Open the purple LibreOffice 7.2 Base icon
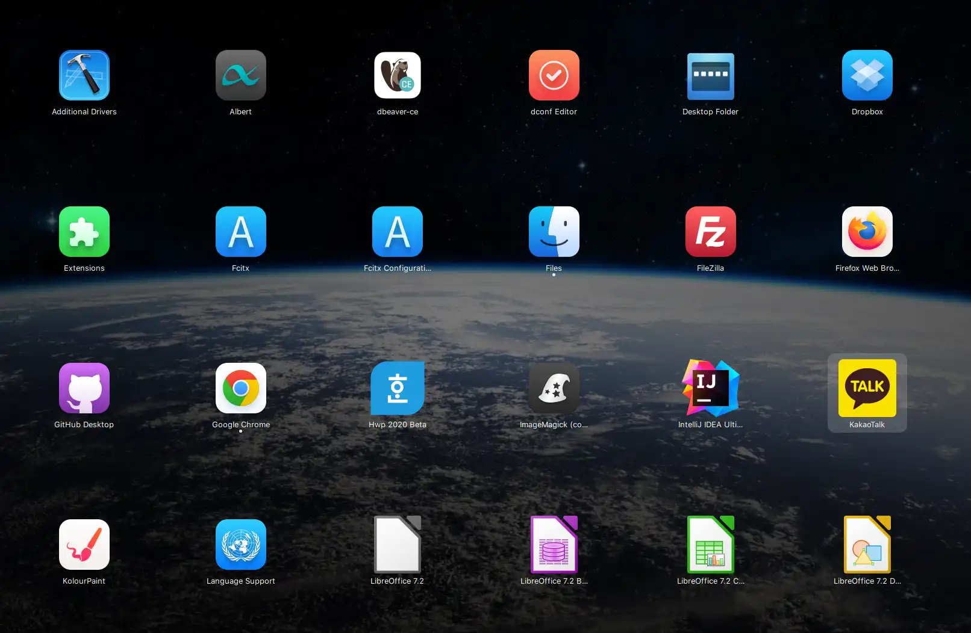This screenshot has height=633, width=971. (554, 545)
